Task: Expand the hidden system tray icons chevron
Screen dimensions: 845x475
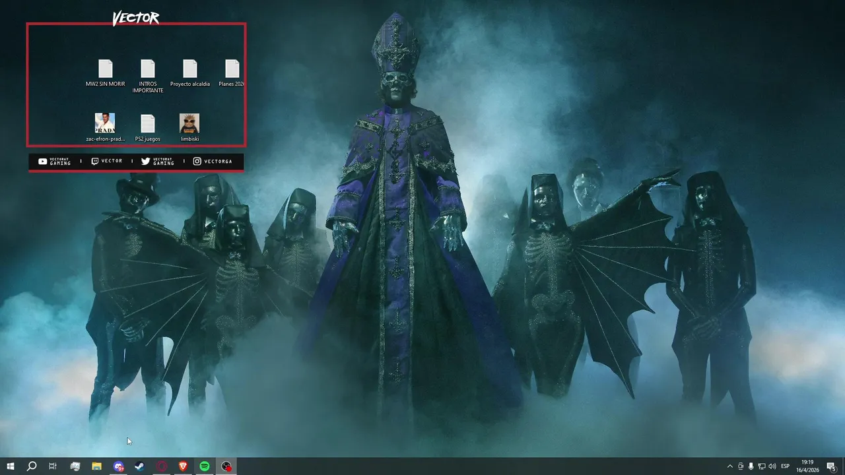Action: 729,466
